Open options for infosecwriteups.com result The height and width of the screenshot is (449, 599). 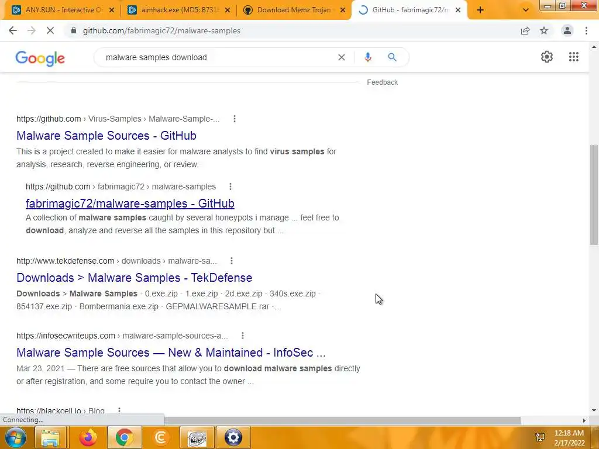click(x=243, y=336)
